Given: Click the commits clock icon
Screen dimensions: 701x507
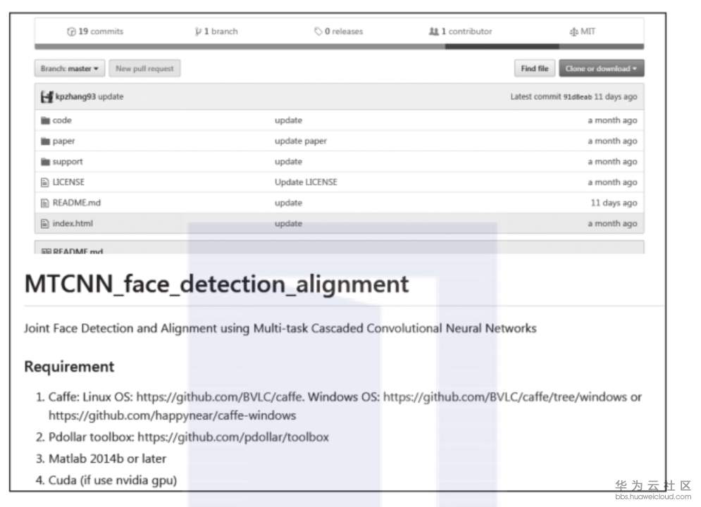Looking at the screenshot, I should click(71, 32).
